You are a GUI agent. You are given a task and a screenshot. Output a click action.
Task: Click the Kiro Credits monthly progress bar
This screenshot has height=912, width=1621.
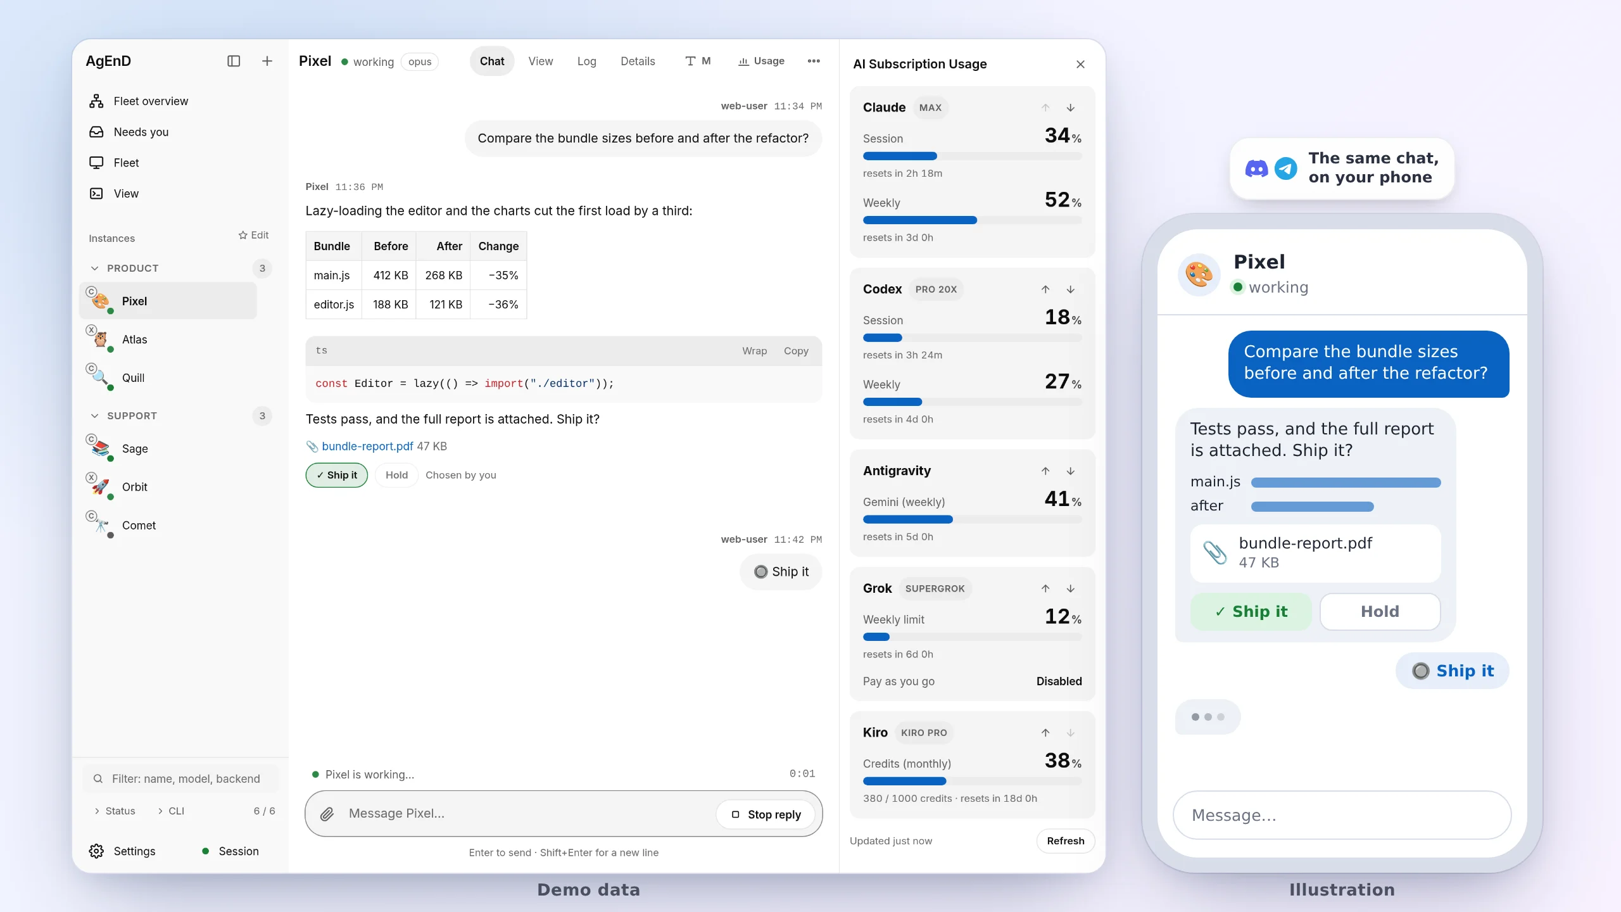click(973, 781)
